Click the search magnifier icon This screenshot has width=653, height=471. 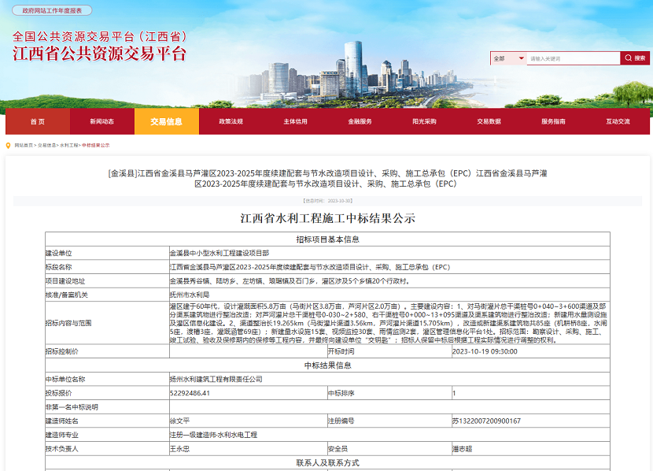(627, 58)
